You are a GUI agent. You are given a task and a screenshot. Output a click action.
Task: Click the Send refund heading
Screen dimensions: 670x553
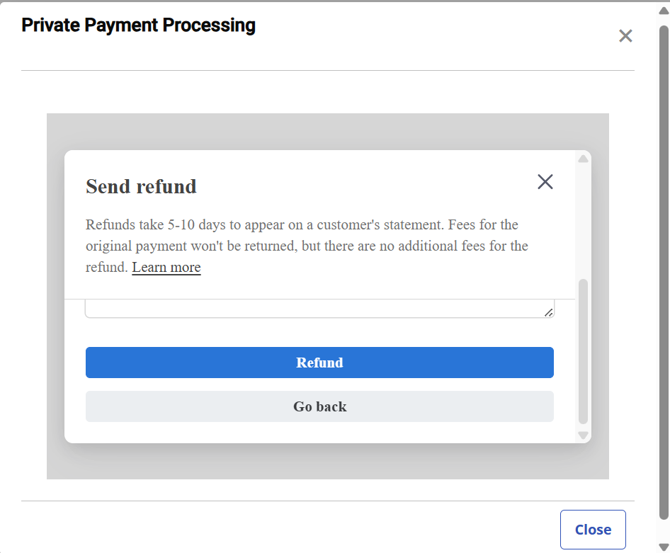141,187
